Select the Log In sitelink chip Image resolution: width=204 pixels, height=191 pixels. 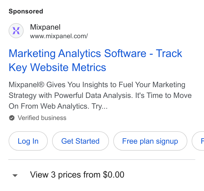tap(28, 141)
